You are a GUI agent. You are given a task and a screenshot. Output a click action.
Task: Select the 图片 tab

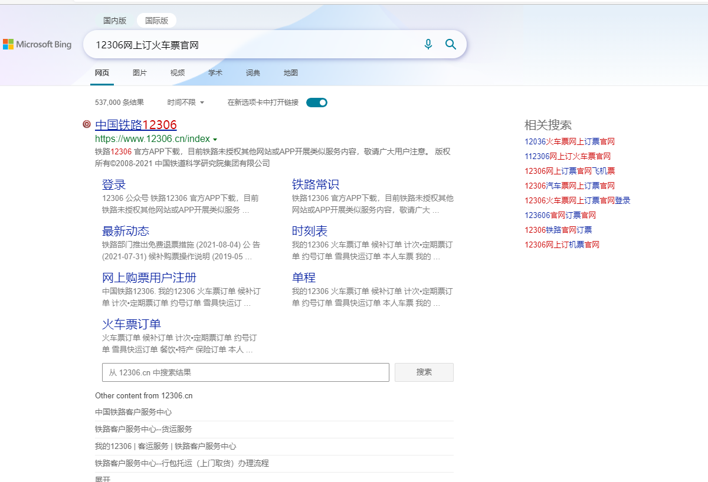(x=140, y=73)
